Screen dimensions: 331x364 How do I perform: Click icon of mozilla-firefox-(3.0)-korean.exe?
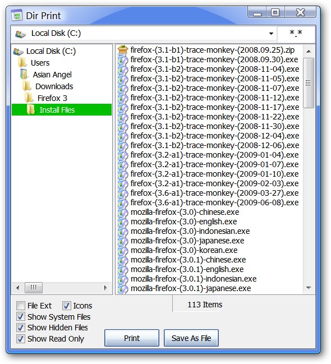pyautogui.click(x=123, y=250)
